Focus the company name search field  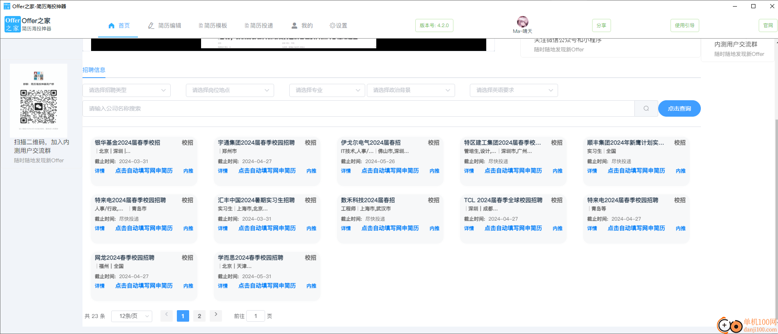coord(358,108)
